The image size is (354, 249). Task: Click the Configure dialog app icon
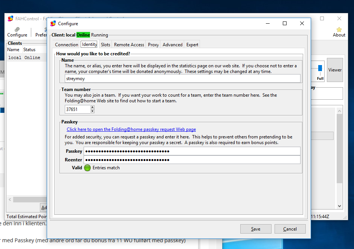53,23
